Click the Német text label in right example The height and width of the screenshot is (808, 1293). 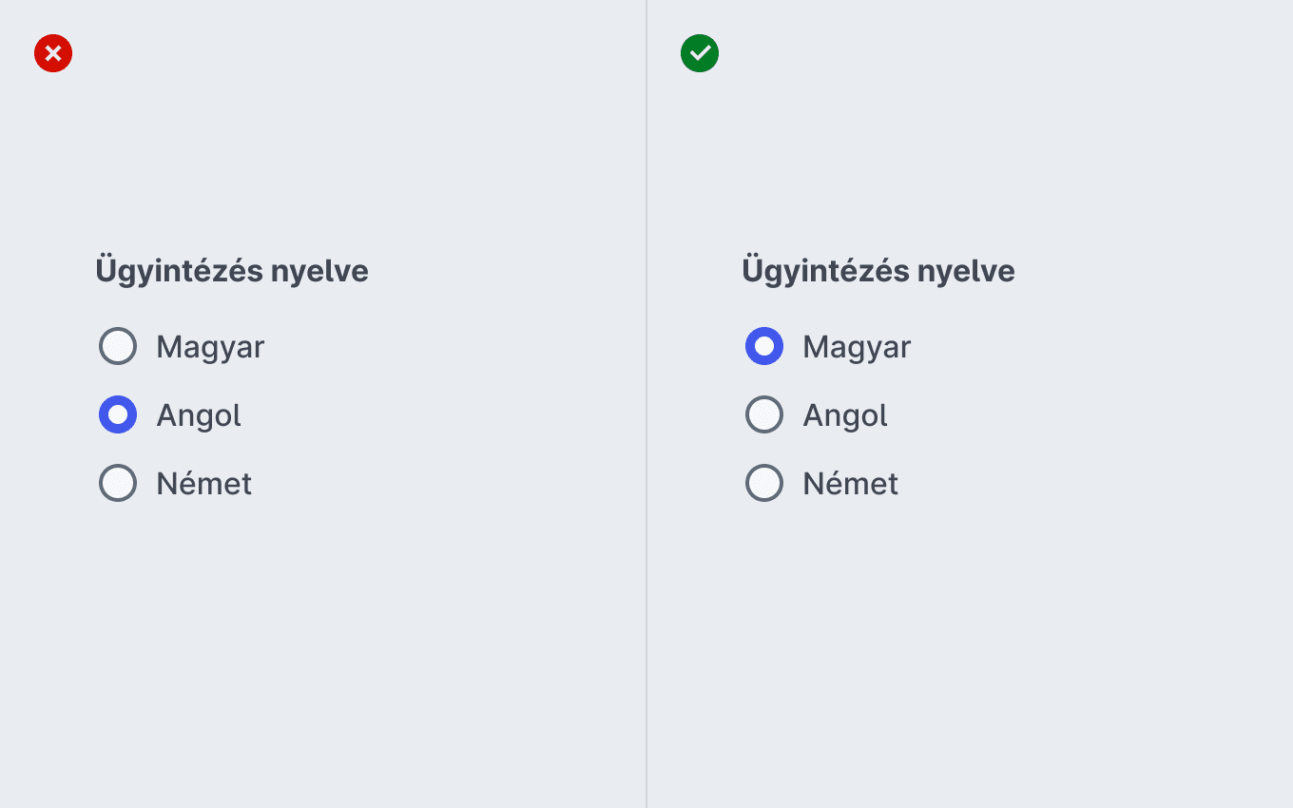[851, 483]
